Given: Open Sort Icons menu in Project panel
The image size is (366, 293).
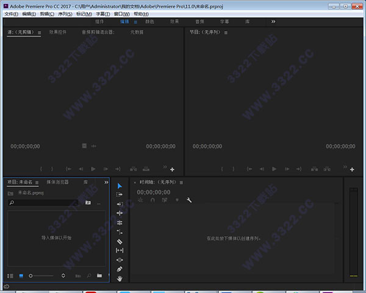Looking at the screenshot, I should tap(63, 276).
